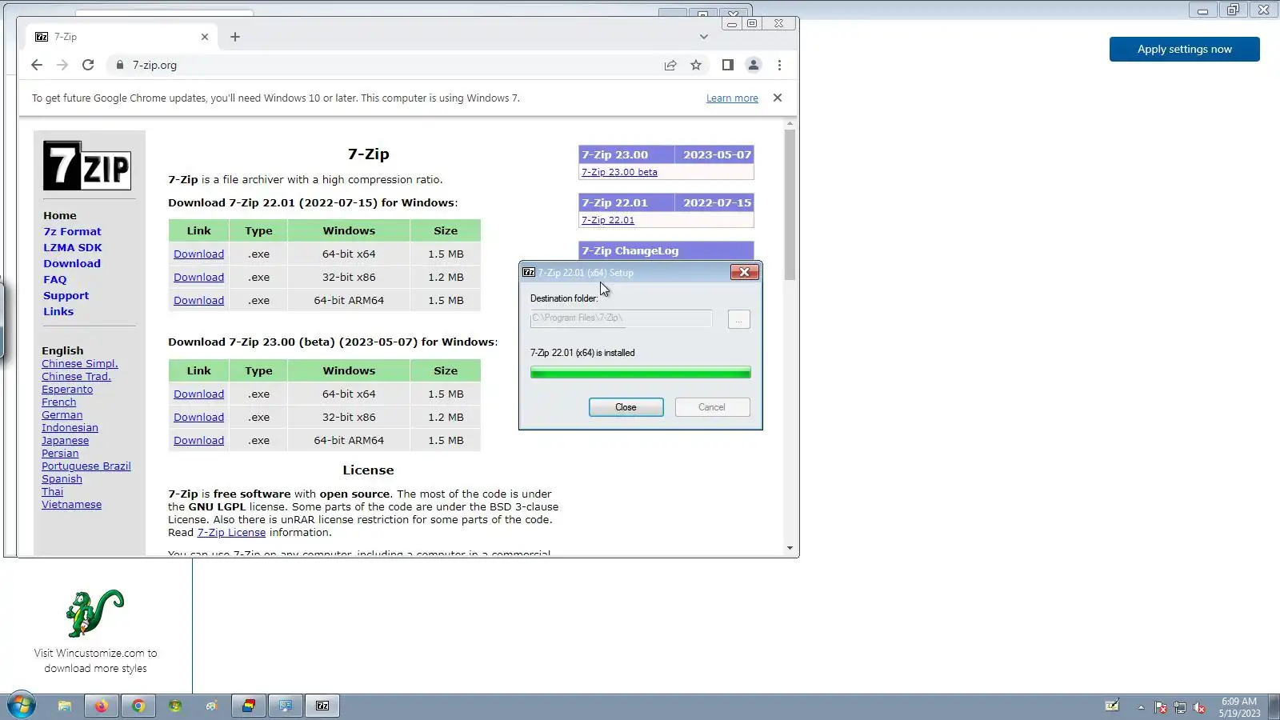Open Download page in the sidebar
The height and width of the screenshot is (720, 1280).
tap(72, 263)
